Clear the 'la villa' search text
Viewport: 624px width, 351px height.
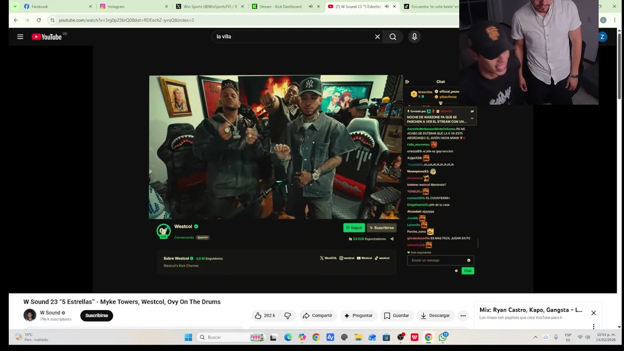click(x=377, y=37)
